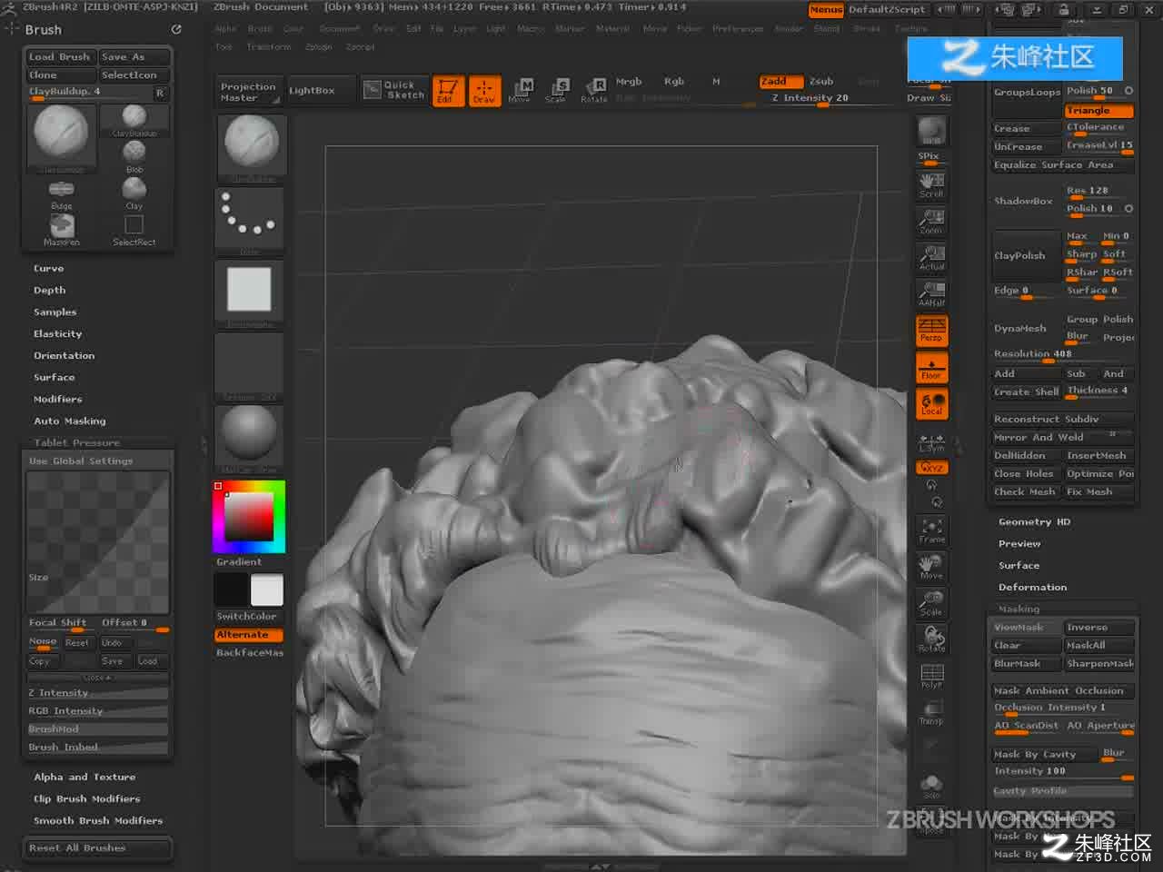Screen dimensions: 1163x872
Task: Toggle PolyF polyframe display
Action: (x=931, y=676)
